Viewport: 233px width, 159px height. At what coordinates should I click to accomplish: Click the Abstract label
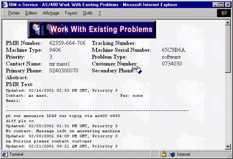(x=17, y=78)
